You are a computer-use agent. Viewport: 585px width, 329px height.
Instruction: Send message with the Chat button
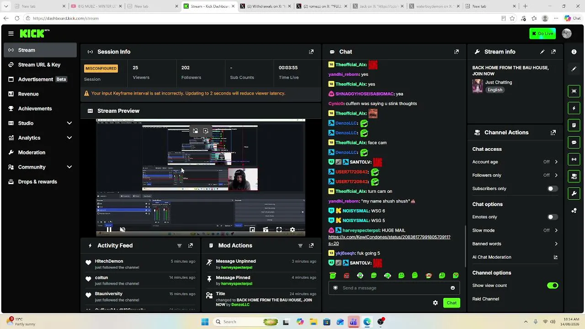(x=452, y=303)
